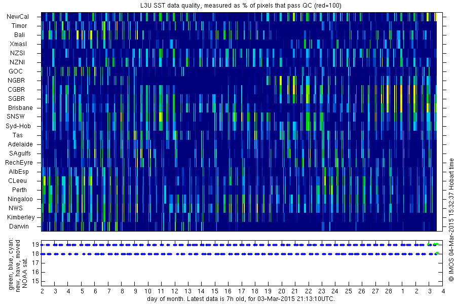Select the NZNI region label
This screenshot has width=456, height=304.
click(17, 62)
